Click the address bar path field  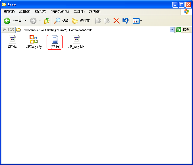pos(95,30)
